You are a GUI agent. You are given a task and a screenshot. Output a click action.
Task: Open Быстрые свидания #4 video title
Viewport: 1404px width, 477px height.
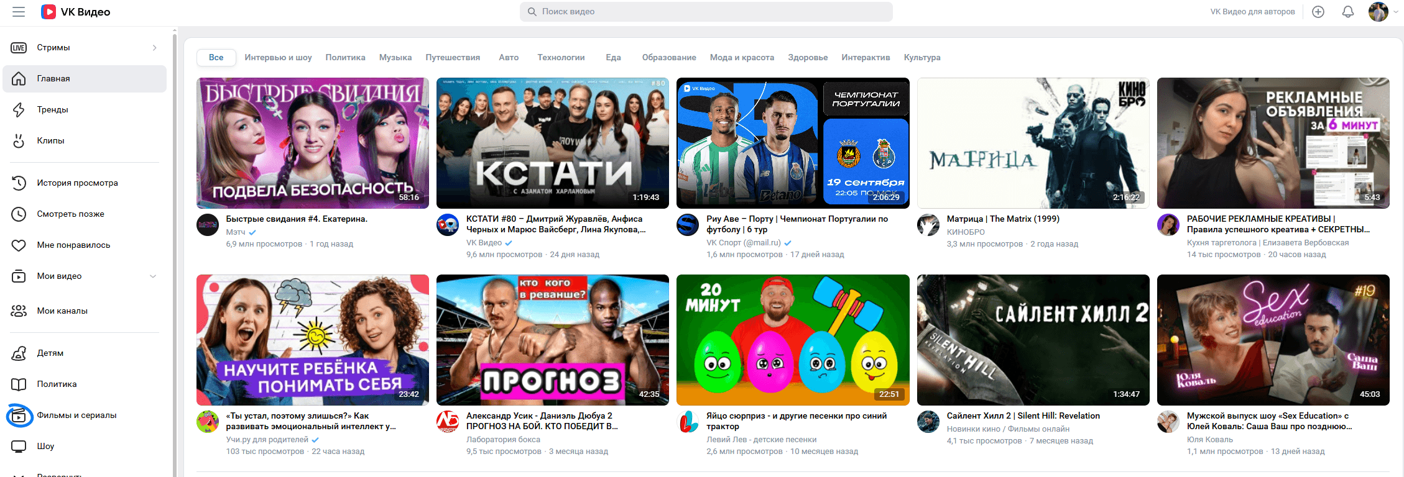tap(297, 219)
